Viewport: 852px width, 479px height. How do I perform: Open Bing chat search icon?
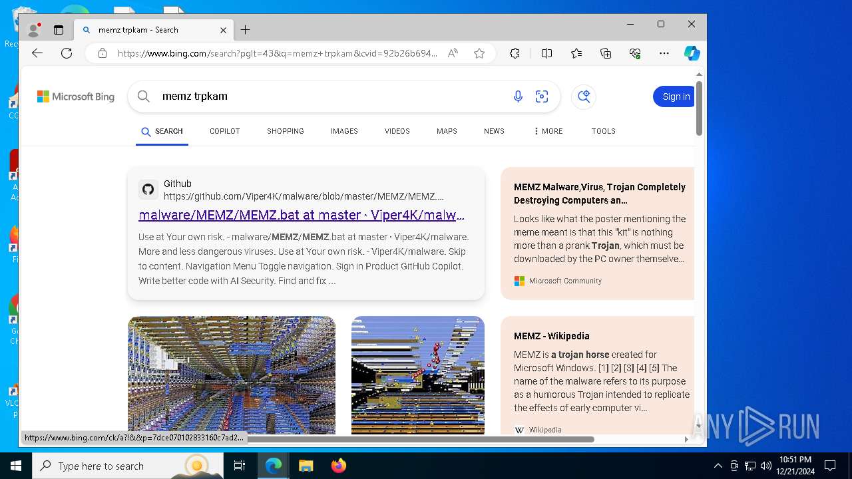click(x=584, y=96)
